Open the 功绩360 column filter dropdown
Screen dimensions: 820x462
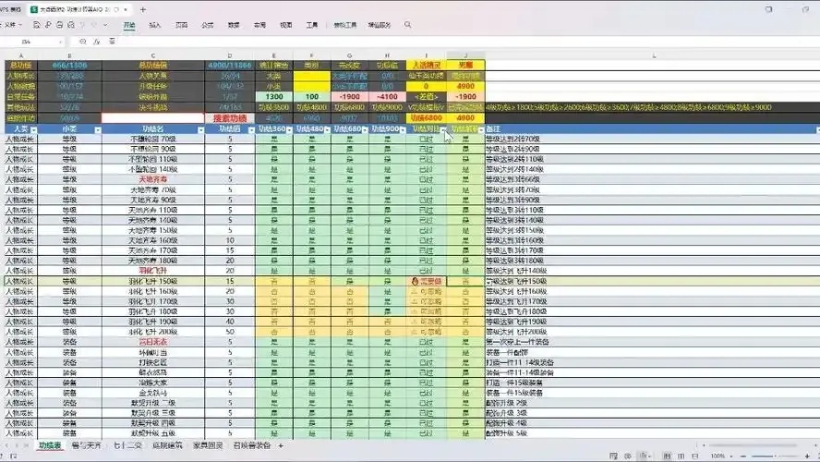[x=289, y=129]
